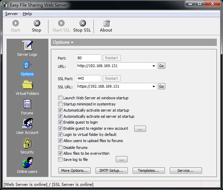Click Go beside the URL field
Viewport: 223px width, 190px height.
click(161, 66)
